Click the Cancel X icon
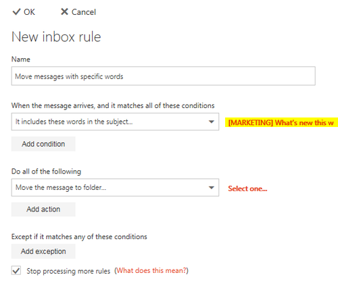338x302 pixels. (x=64, y=11)
